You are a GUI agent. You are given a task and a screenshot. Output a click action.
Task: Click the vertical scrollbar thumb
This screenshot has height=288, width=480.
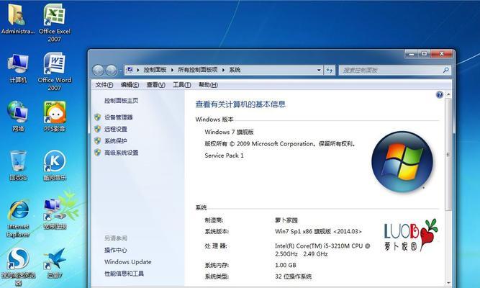[448, 155]
